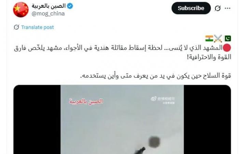This screenshot has height=154, width=239.
Task: Subscribe to the mog_china account
Action: (191, 8)
